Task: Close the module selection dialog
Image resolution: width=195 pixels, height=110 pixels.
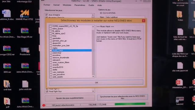Action: click(x=144, y=20)
